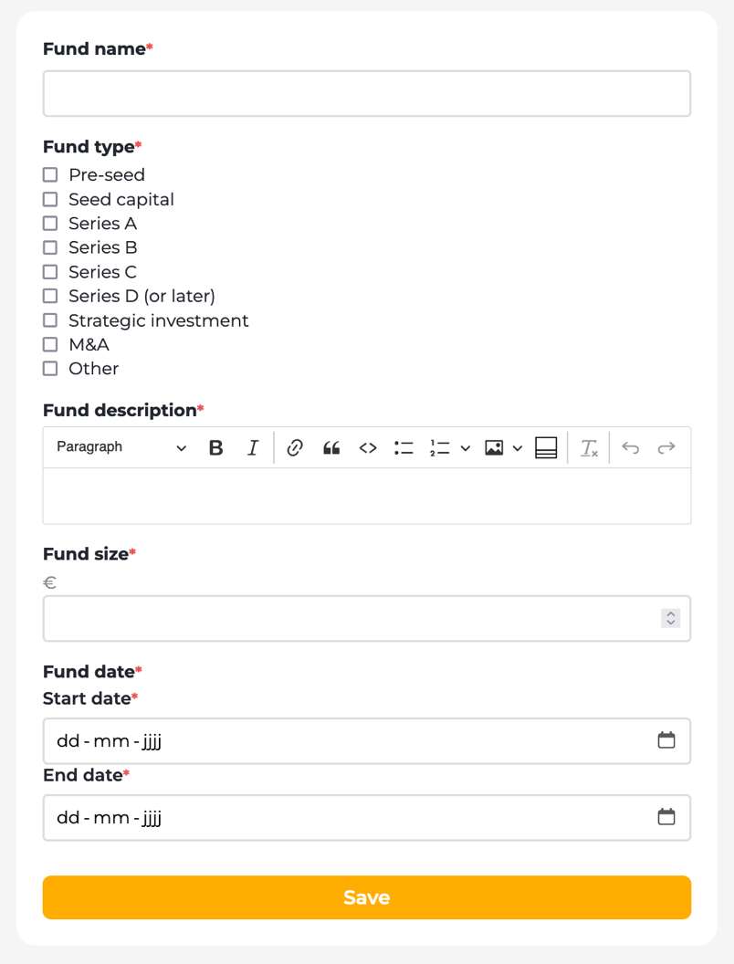Insert a block quote in the description
This screenshot has width=734, height=964.
[x=331, y=447]
